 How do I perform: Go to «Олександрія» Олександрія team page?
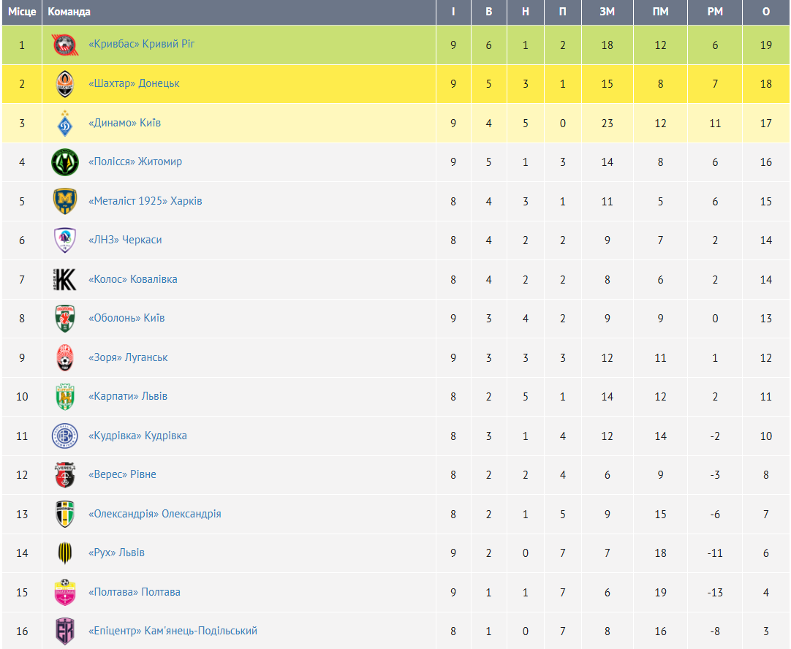pyautogui.click(x=154, y=514)
